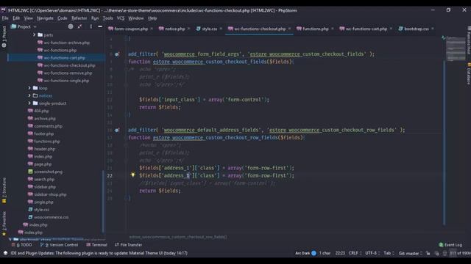Open the Remote Host tool window stripe
Image resolution: width=471 pixels, height=264 pixels.
point(468,41)
